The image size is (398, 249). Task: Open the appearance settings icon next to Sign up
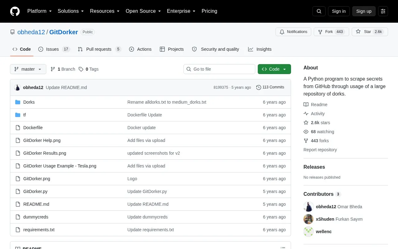[x=383, y=11]
